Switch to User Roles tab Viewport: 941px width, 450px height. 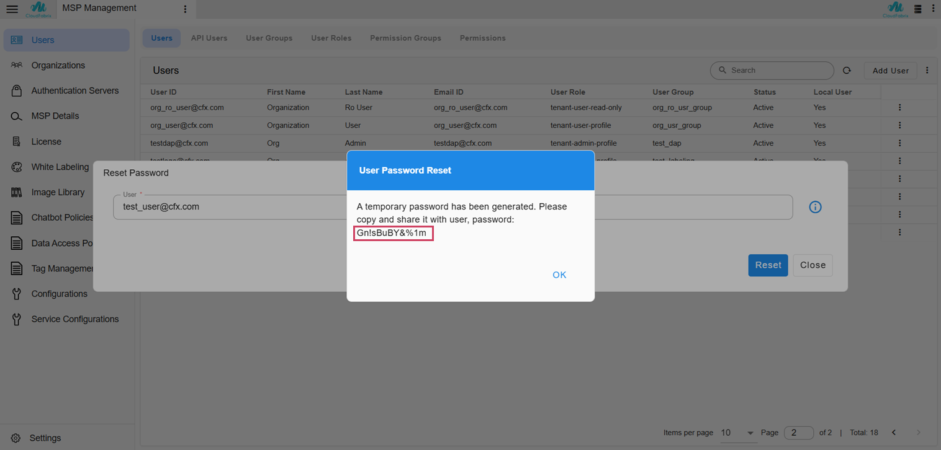[x=331, y=38]
